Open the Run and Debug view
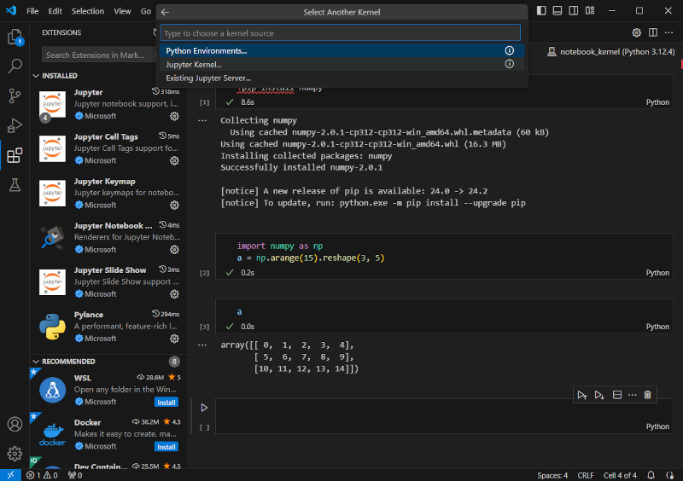 tap(15, 125)
